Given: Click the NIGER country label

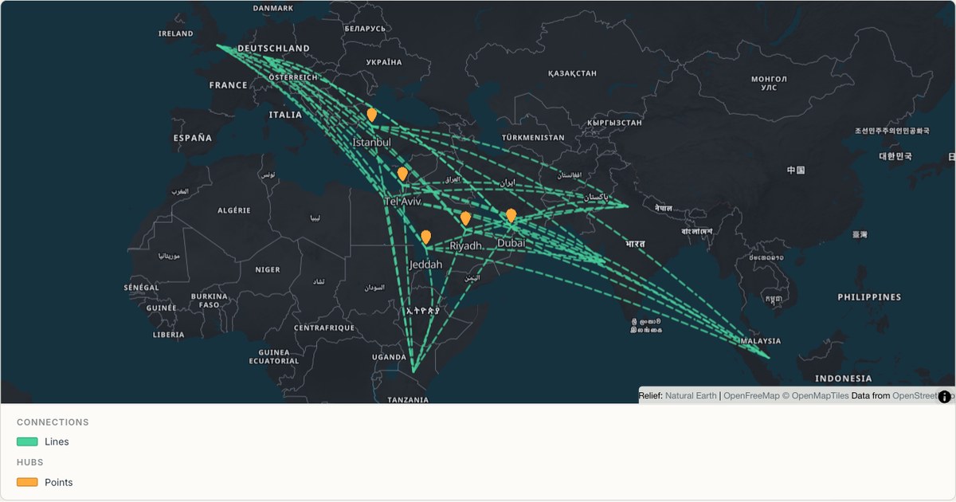Looking at the screenshot, I should [268, 270].
